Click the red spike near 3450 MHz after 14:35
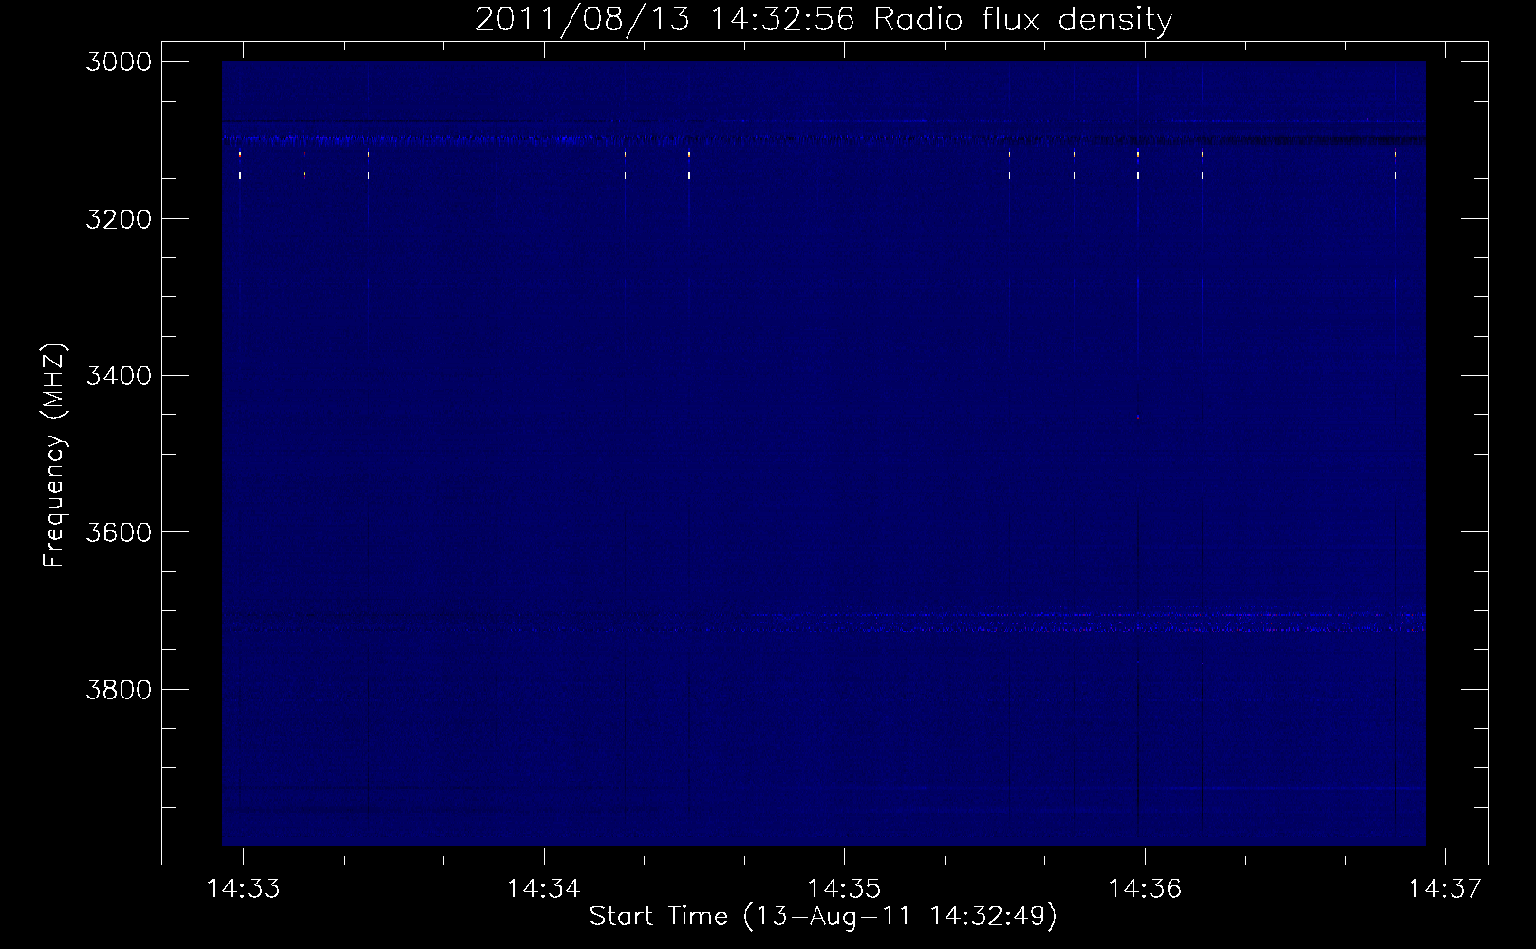Viewport: 1536px width, 949px height. (x=946, y=418)
